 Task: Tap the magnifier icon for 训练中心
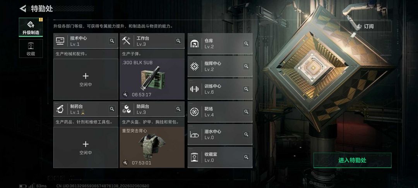click(x=246, y=89)
